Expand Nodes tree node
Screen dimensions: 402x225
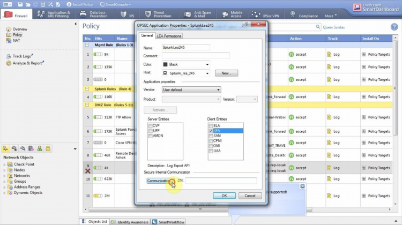point(4,170)
